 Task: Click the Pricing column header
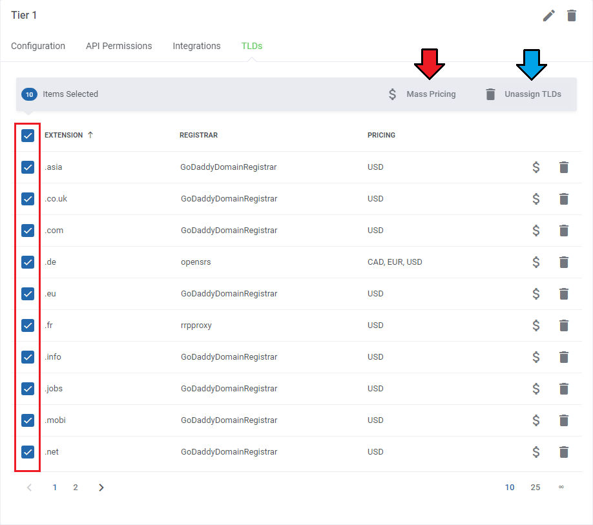(x=381, y=135)
